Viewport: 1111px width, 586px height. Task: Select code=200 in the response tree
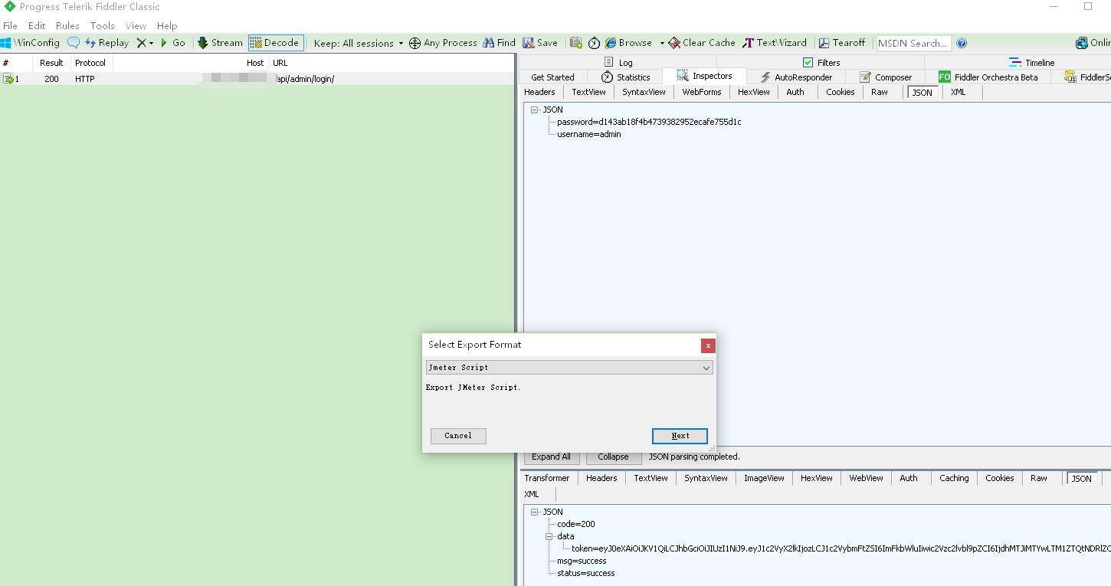click(575, 524)
